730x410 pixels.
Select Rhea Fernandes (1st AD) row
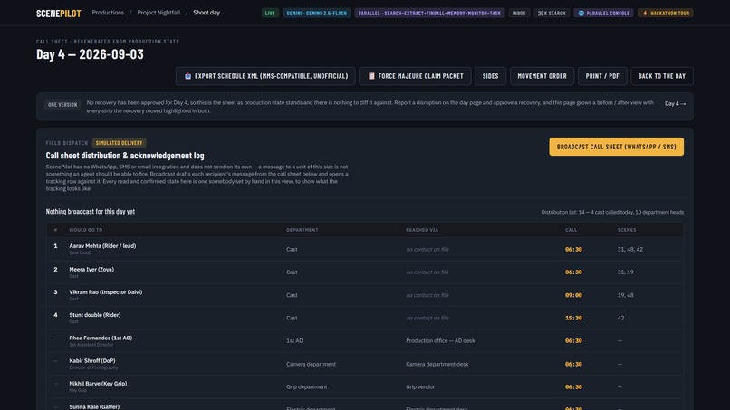pyautogui.click(x=364, y=340)
